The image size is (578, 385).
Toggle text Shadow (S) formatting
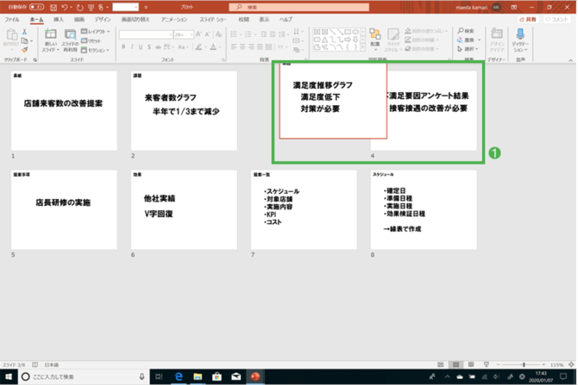(x=149, y=47)
